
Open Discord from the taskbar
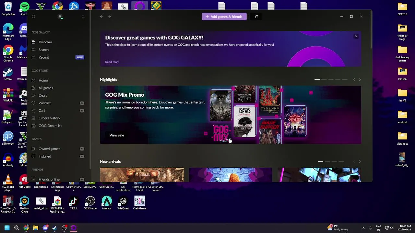point(45,228)
